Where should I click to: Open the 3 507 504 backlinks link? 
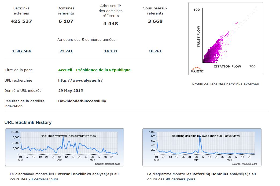click(21, 51)
